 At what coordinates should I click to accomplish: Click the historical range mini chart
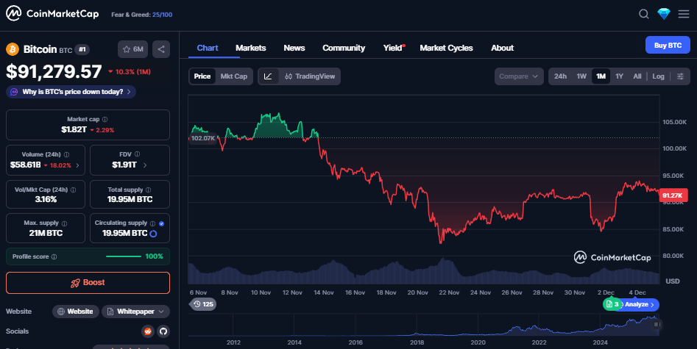pyautogui.click(x=424, y=325)
